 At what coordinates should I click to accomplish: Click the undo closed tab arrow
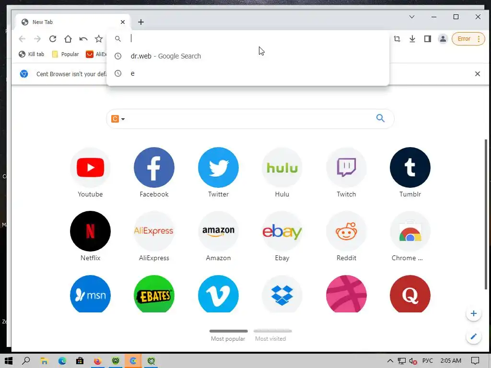pos(83,39)
